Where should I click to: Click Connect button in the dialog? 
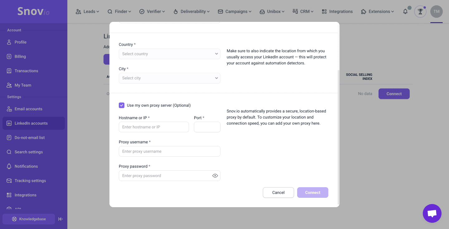click(x=312, y=192)
